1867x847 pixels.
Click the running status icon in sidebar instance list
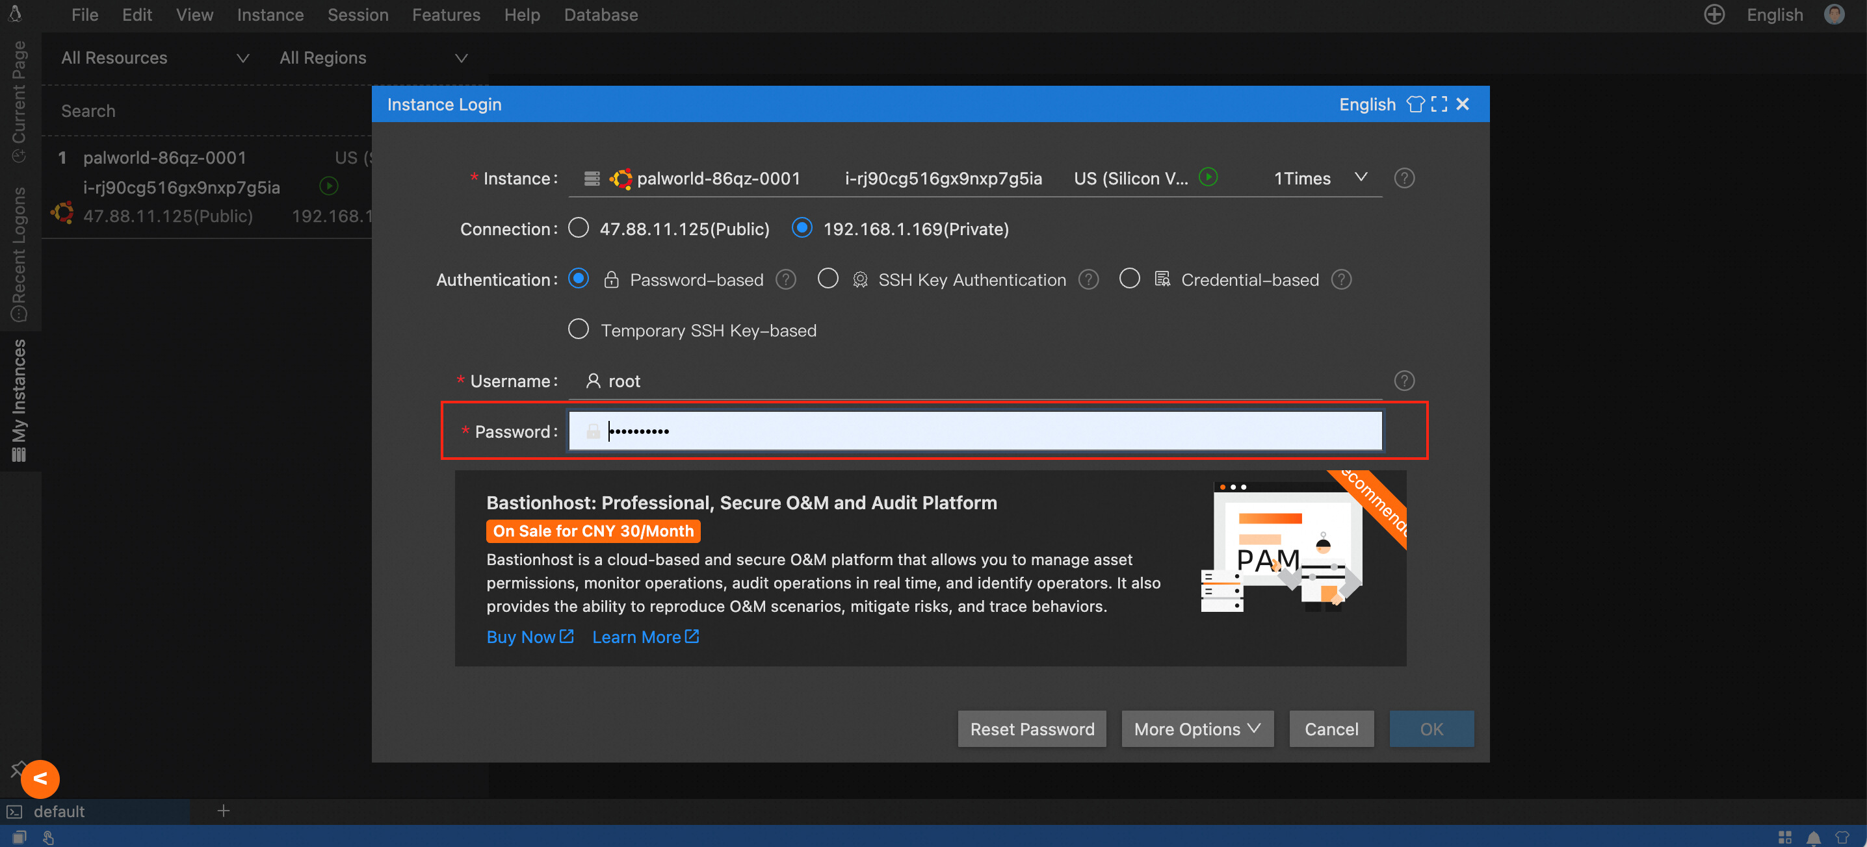pos(328,186)
